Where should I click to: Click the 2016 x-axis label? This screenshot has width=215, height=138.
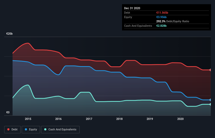pos(58,119)
